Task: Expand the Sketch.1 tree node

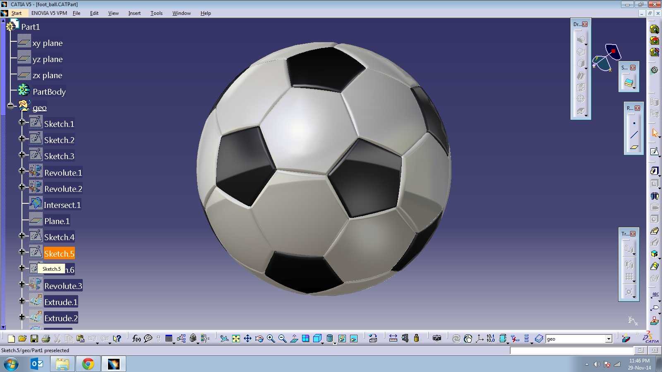Action: pos(22,122)
